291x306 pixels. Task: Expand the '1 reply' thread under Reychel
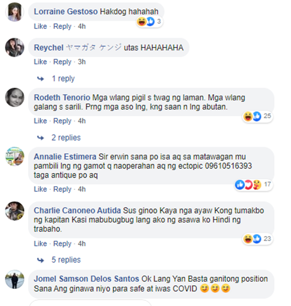click(x=63, y=79)
